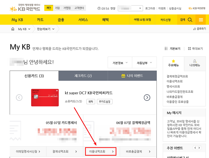Click the 주카드설정 button

pos(105,101)
